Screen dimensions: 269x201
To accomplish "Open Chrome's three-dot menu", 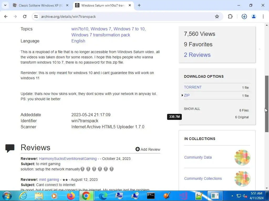I will (263, 16).
